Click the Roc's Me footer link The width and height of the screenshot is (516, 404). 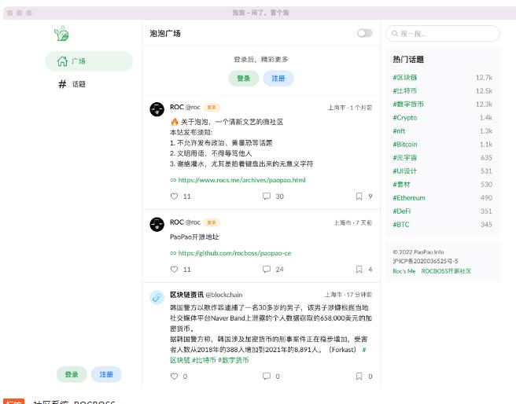point(404,271)
